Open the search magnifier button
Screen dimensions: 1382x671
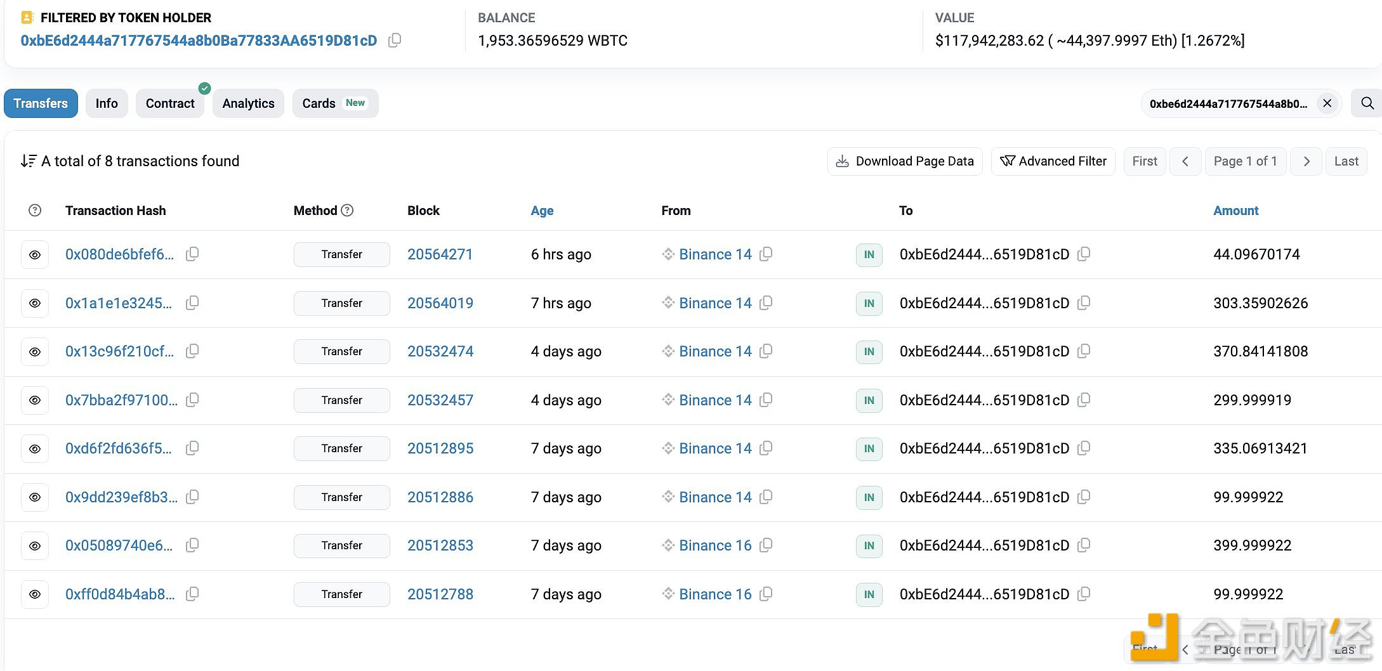(x=1367, y=103)
